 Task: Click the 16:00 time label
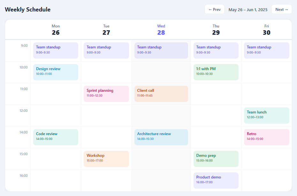[24, 176]
